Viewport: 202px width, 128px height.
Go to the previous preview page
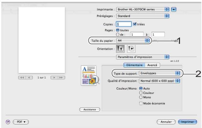point(29,78)
